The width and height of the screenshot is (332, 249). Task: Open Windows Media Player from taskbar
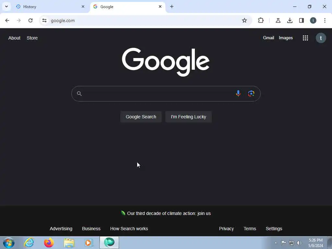(89, 243)
